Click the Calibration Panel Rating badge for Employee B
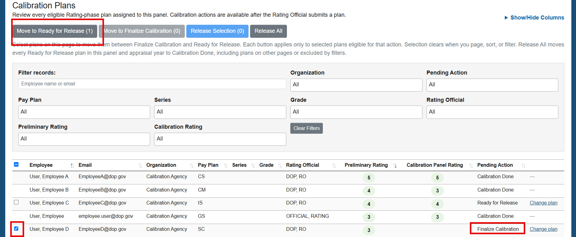The width and height of the screenshot is (576, 237). (x=437, y=191)
